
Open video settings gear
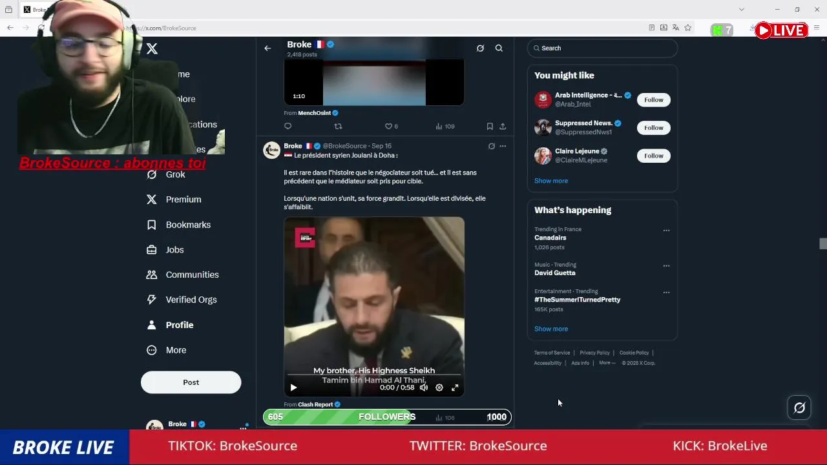[x=439, y=387]
